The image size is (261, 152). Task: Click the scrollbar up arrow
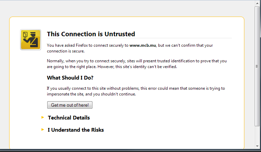coord(258,3)
